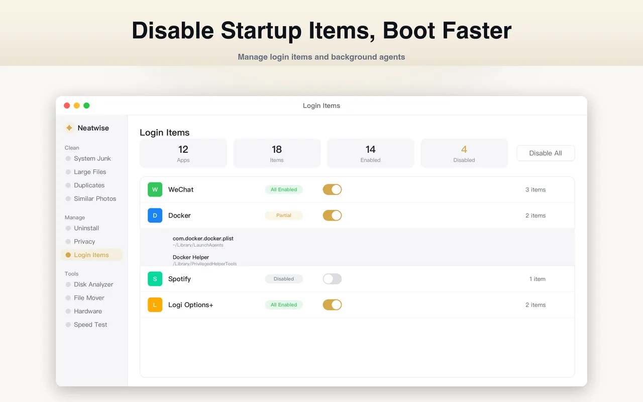Click the dot icon beside Uninstall
Screen dimensions: 643x402
pos(68,228)
